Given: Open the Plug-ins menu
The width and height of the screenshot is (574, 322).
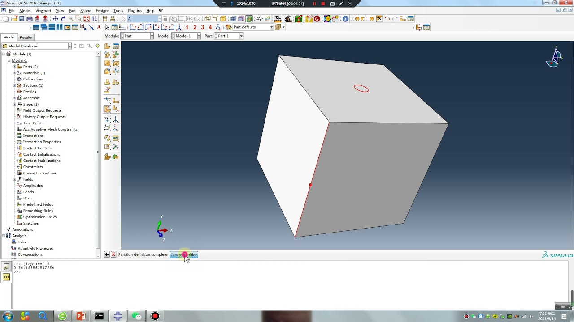Looking at the screenshot, I should [x=135, y=11].
